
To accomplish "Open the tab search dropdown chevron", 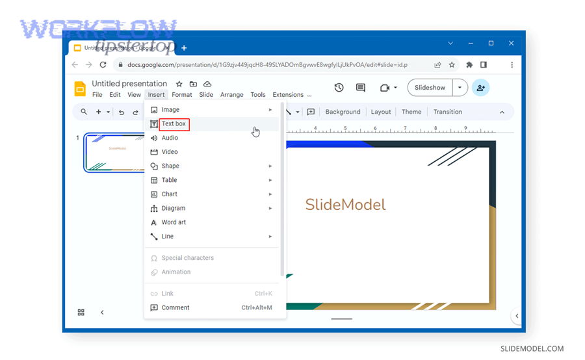I will point(450,44).
